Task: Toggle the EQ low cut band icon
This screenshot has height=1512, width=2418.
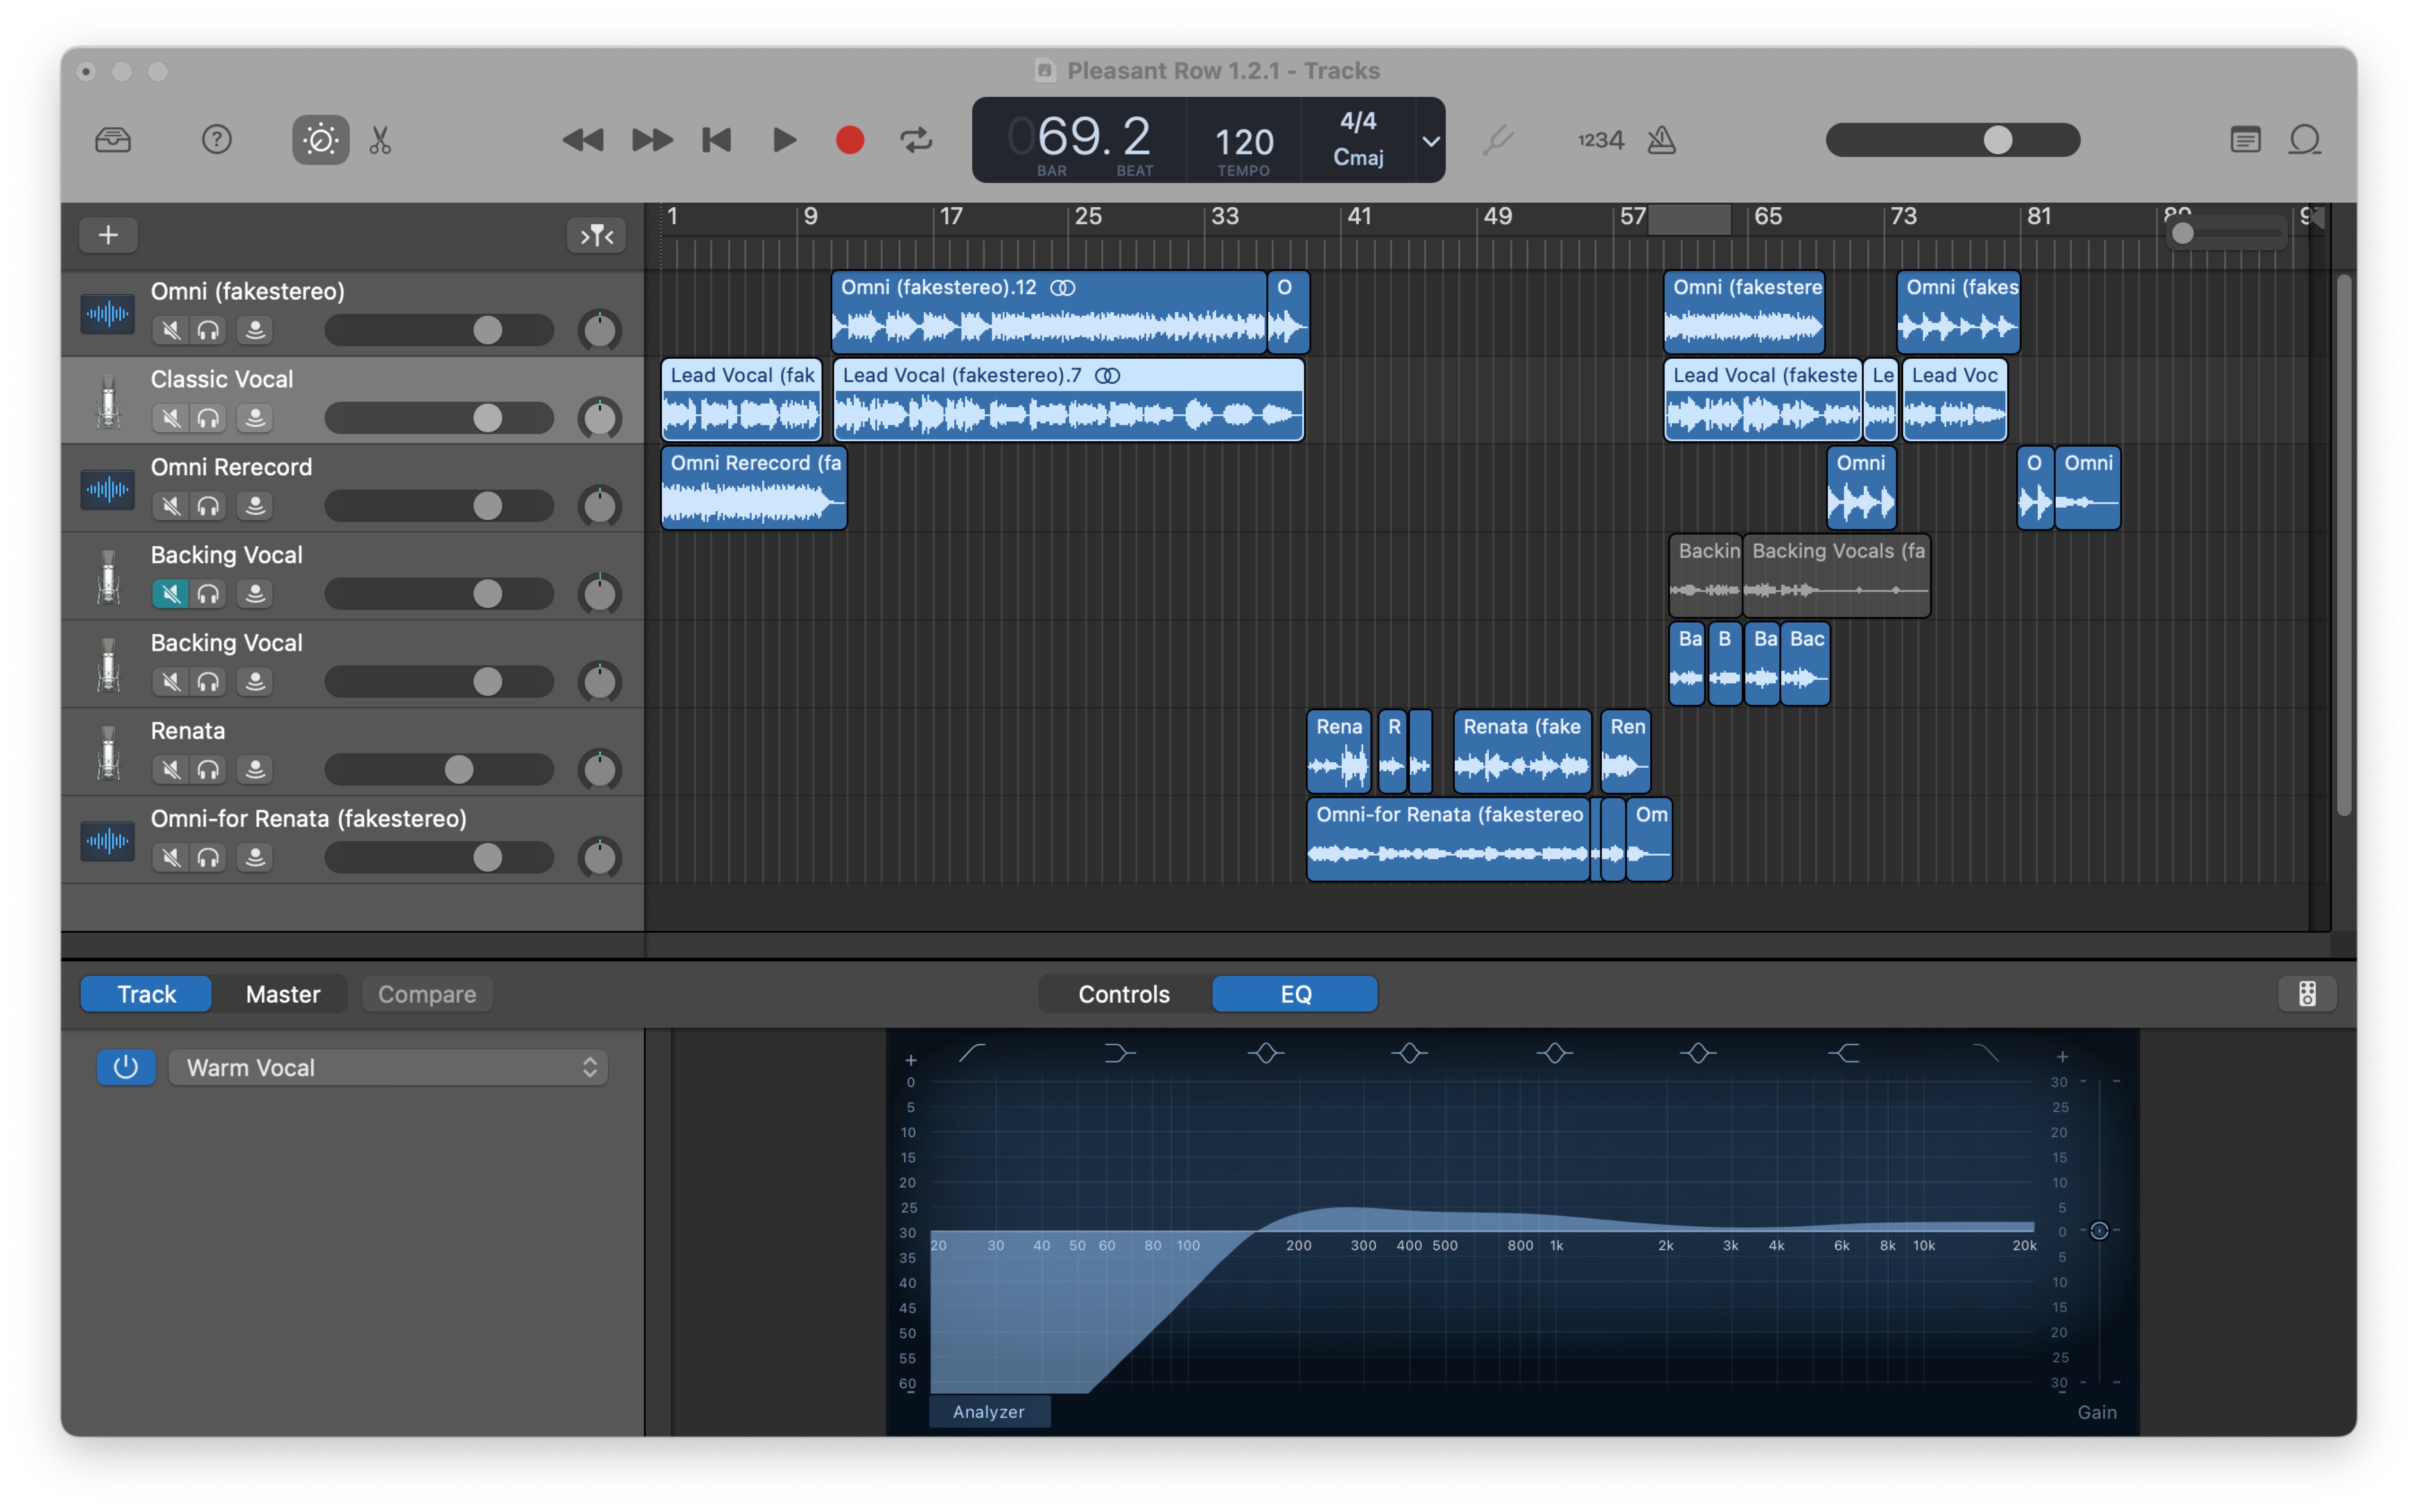Action: [x=972, y=1053]
